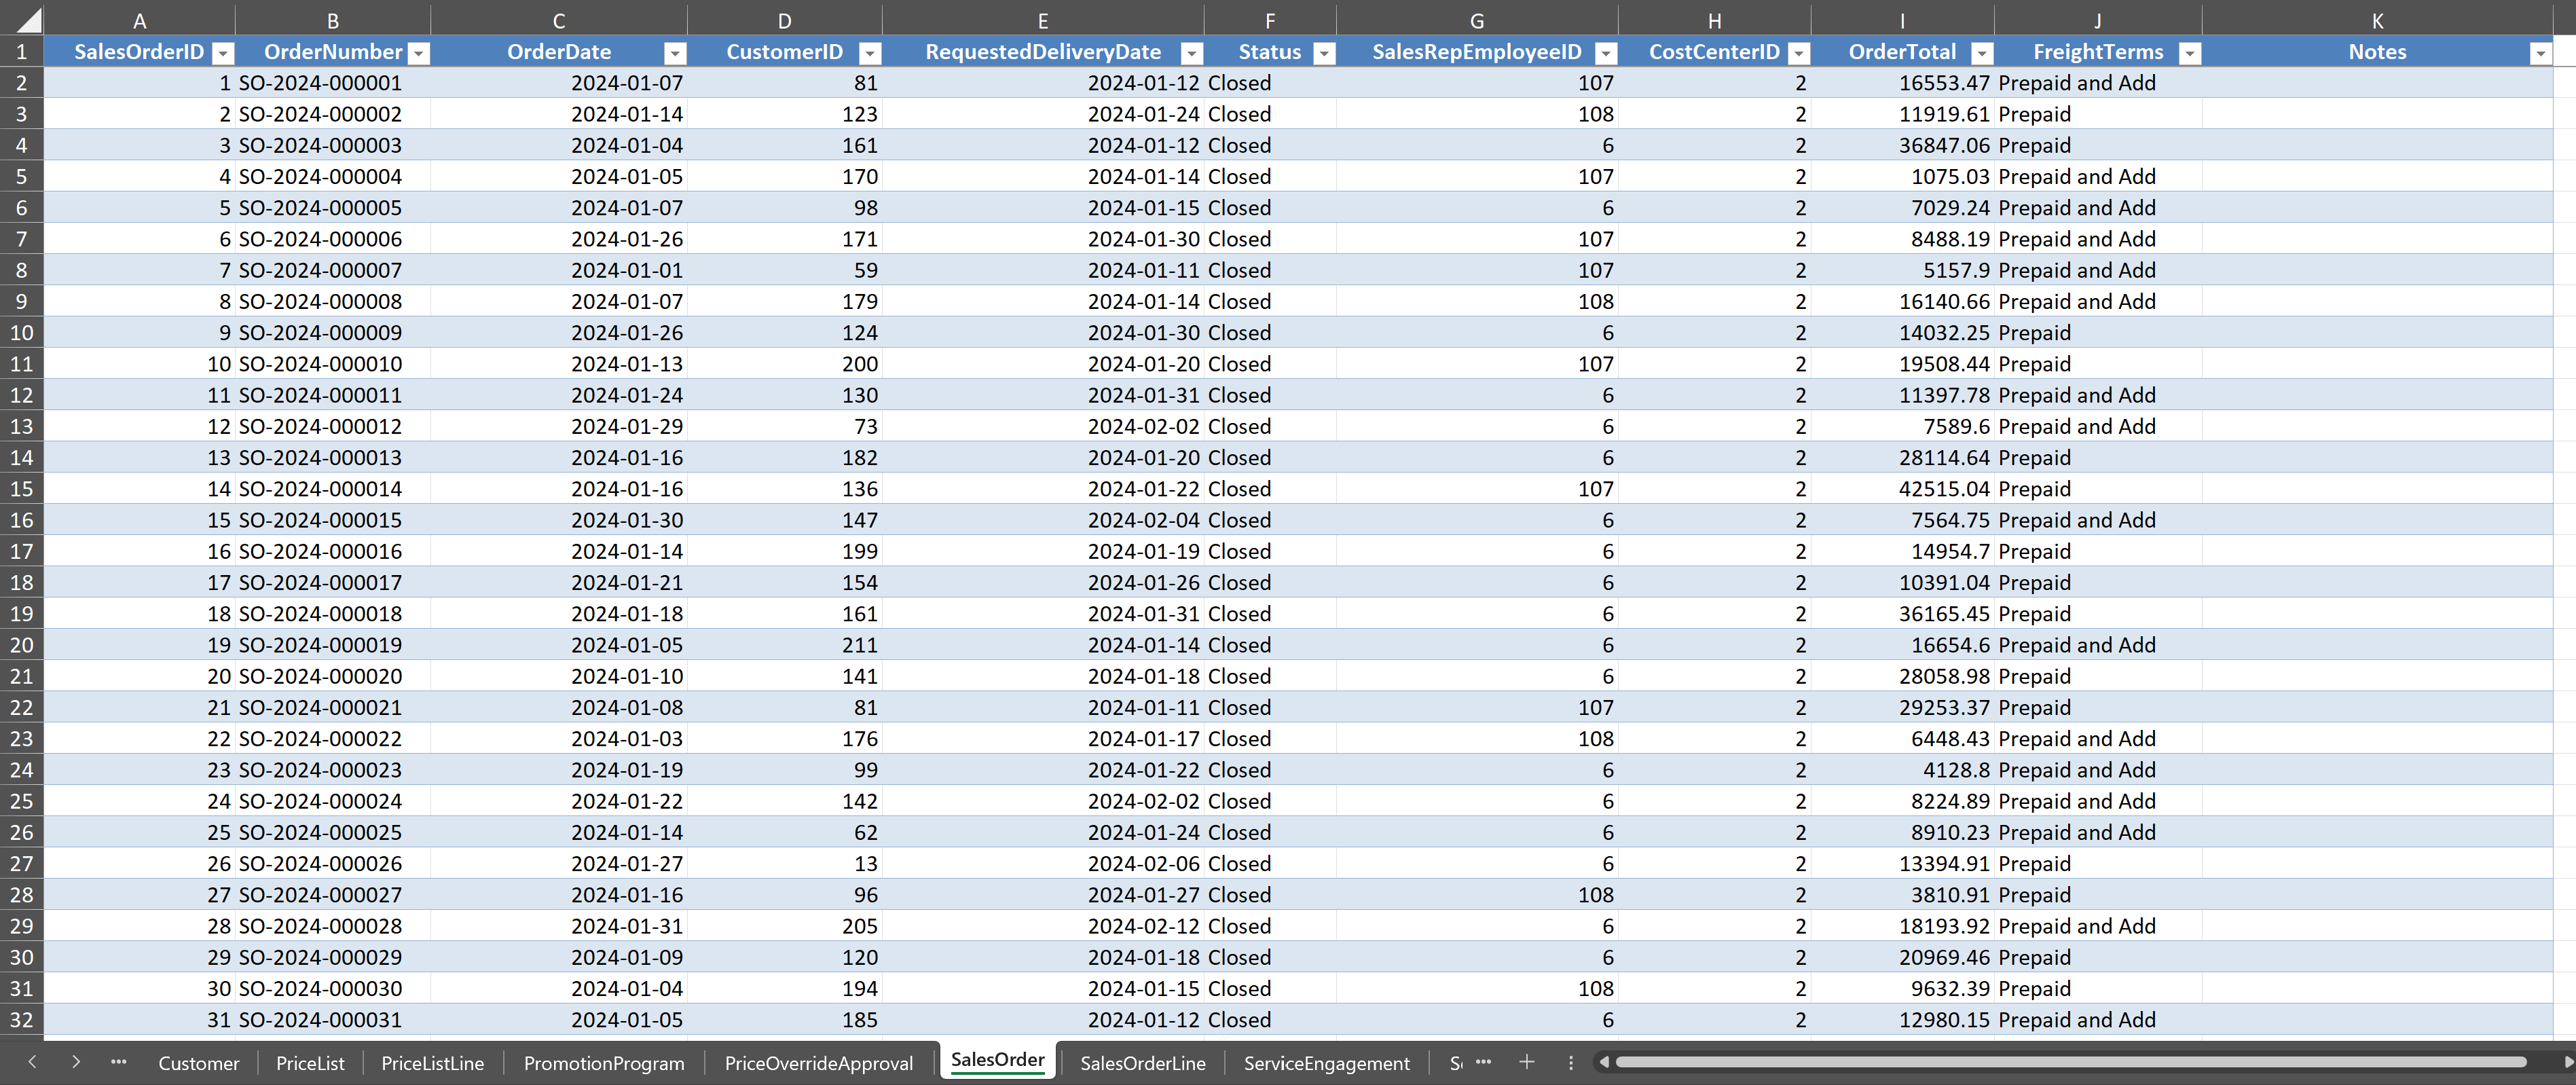Select column I header
This screenshot has width=2576, height=1085.
click(1902, 21)
